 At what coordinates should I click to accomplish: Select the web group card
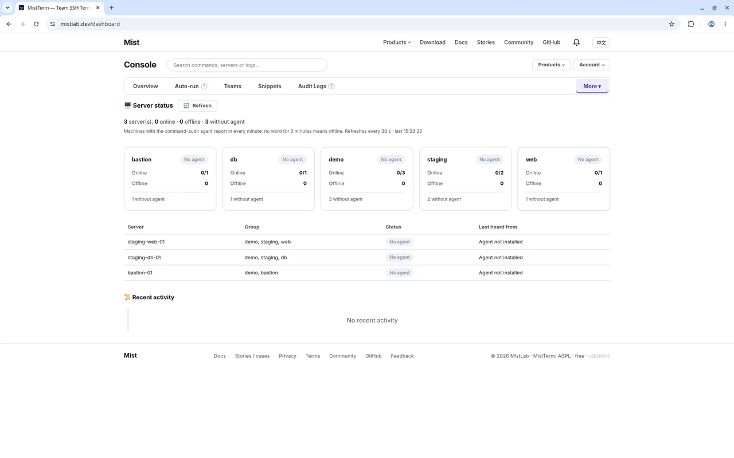click(564, 179)
